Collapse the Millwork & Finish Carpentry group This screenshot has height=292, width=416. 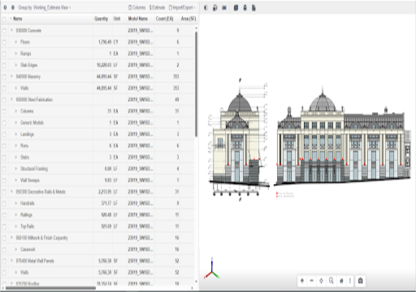tap(11, 238)
